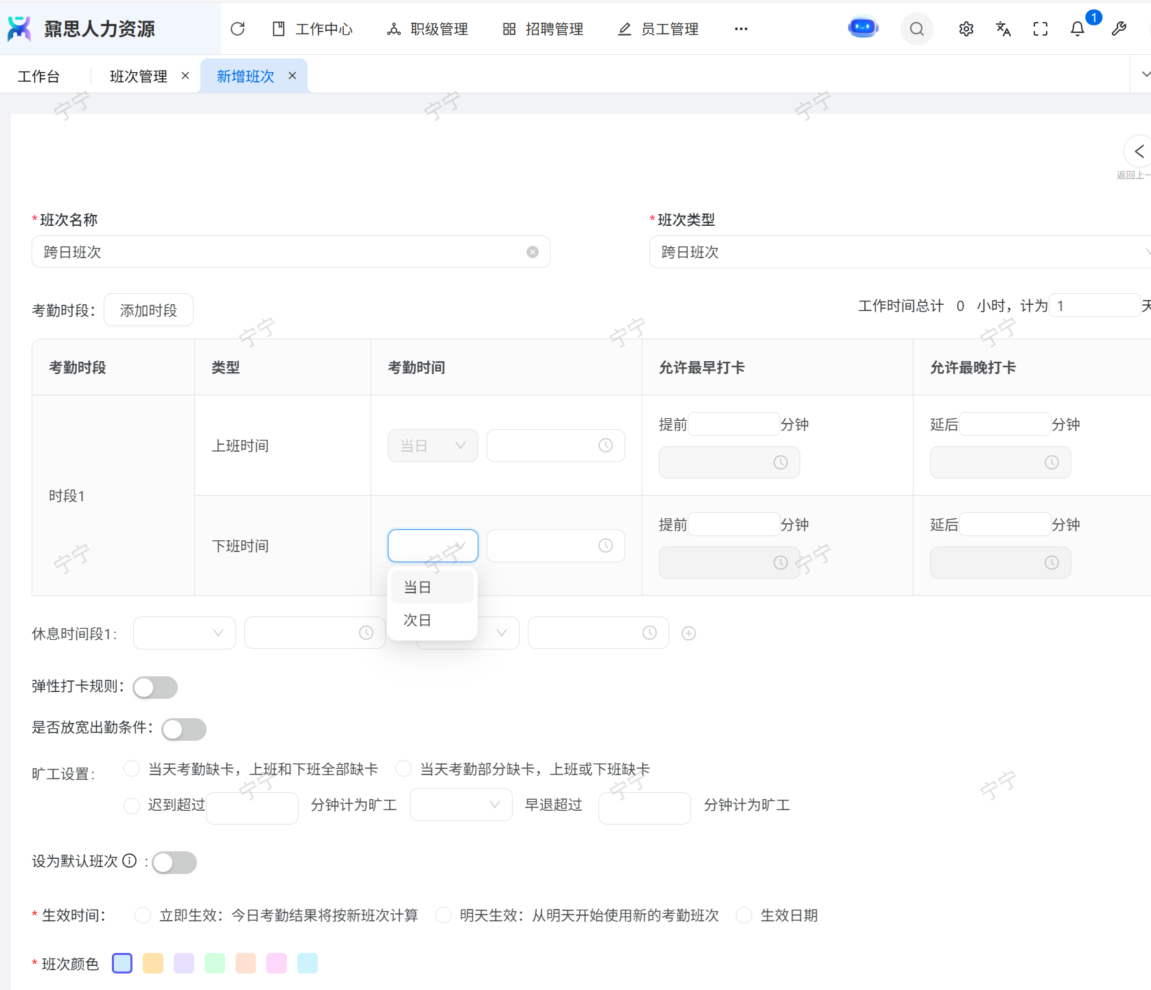Viewport: 1151px width, 990px height.
Task: Select the 立即生效 radio option
Action: pyautogui.click(x=143, y=915)
